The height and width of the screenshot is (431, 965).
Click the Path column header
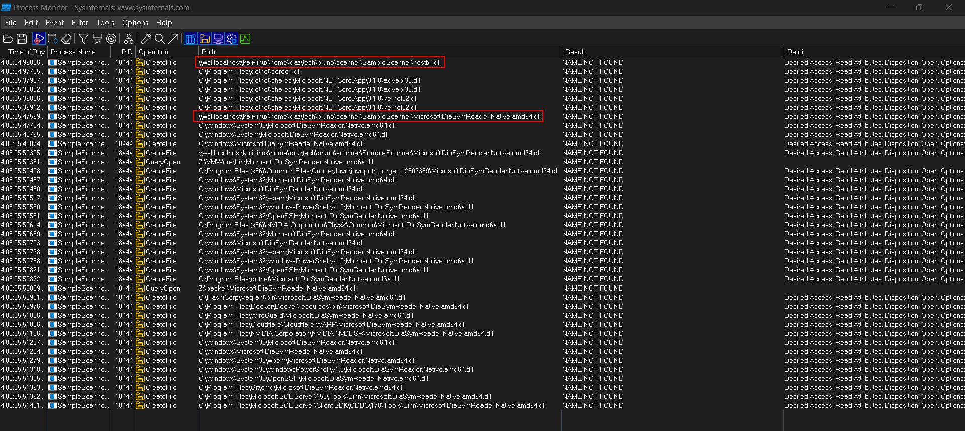click(x=208, y=52)
